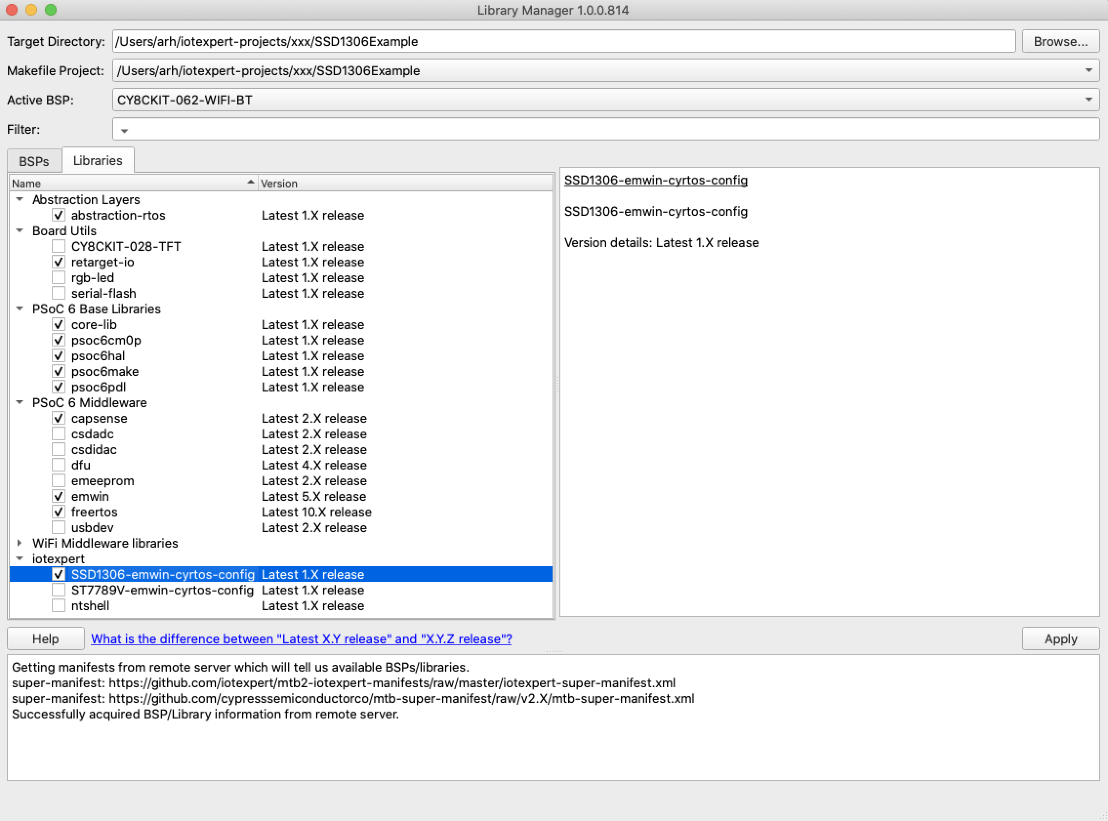Click the Apply button

(1060, 638)
